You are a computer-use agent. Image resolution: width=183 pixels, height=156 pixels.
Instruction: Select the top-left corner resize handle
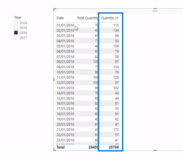point(55,9)
